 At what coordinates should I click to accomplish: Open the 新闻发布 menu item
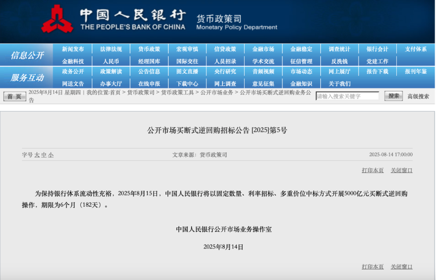(73, 49)
